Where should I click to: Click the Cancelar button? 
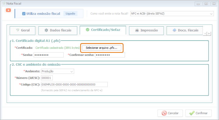coord(170,113)
